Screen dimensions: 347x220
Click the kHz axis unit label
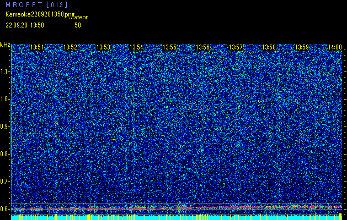click(x=5, y=45)
